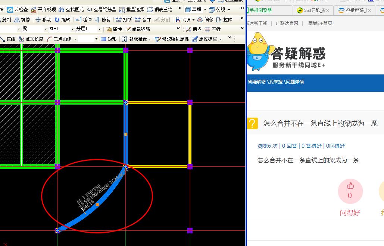The image size is (384, 246).
Task: Select the 打断 break tool
Action: [124, 20]
